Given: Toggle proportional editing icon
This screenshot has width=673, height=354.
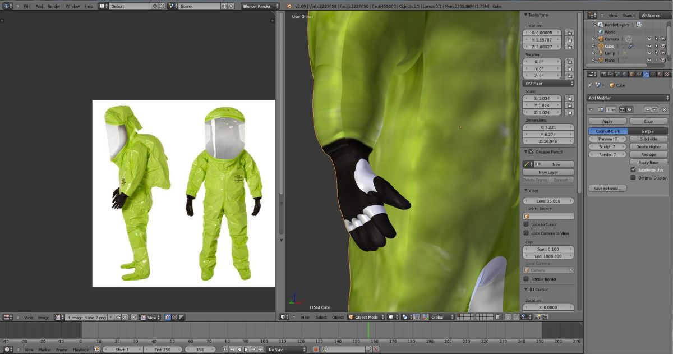Looking at the screenshot, I should click(507, 317).
